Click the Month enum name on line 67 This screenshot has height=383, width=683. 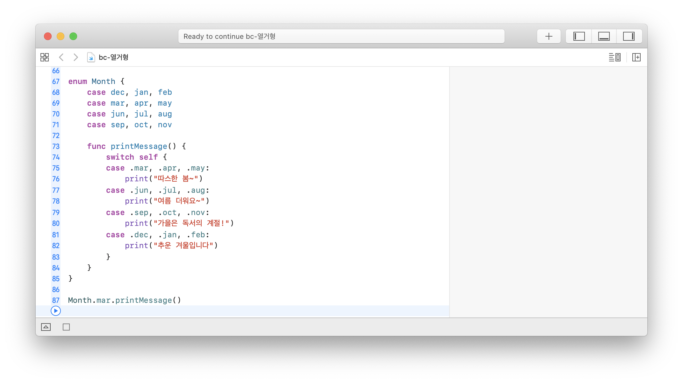coord(103,81)
